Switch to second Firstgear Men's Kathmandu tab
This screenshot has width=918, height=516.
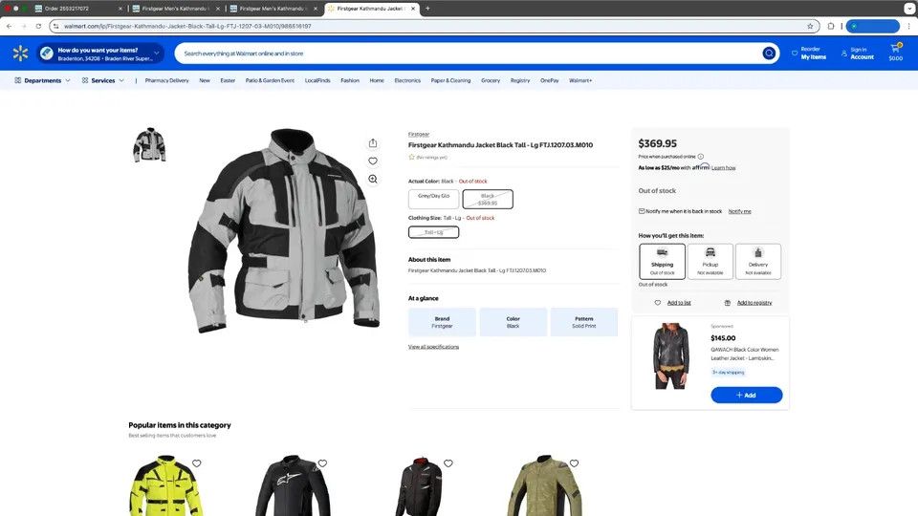tap(274, 9)
